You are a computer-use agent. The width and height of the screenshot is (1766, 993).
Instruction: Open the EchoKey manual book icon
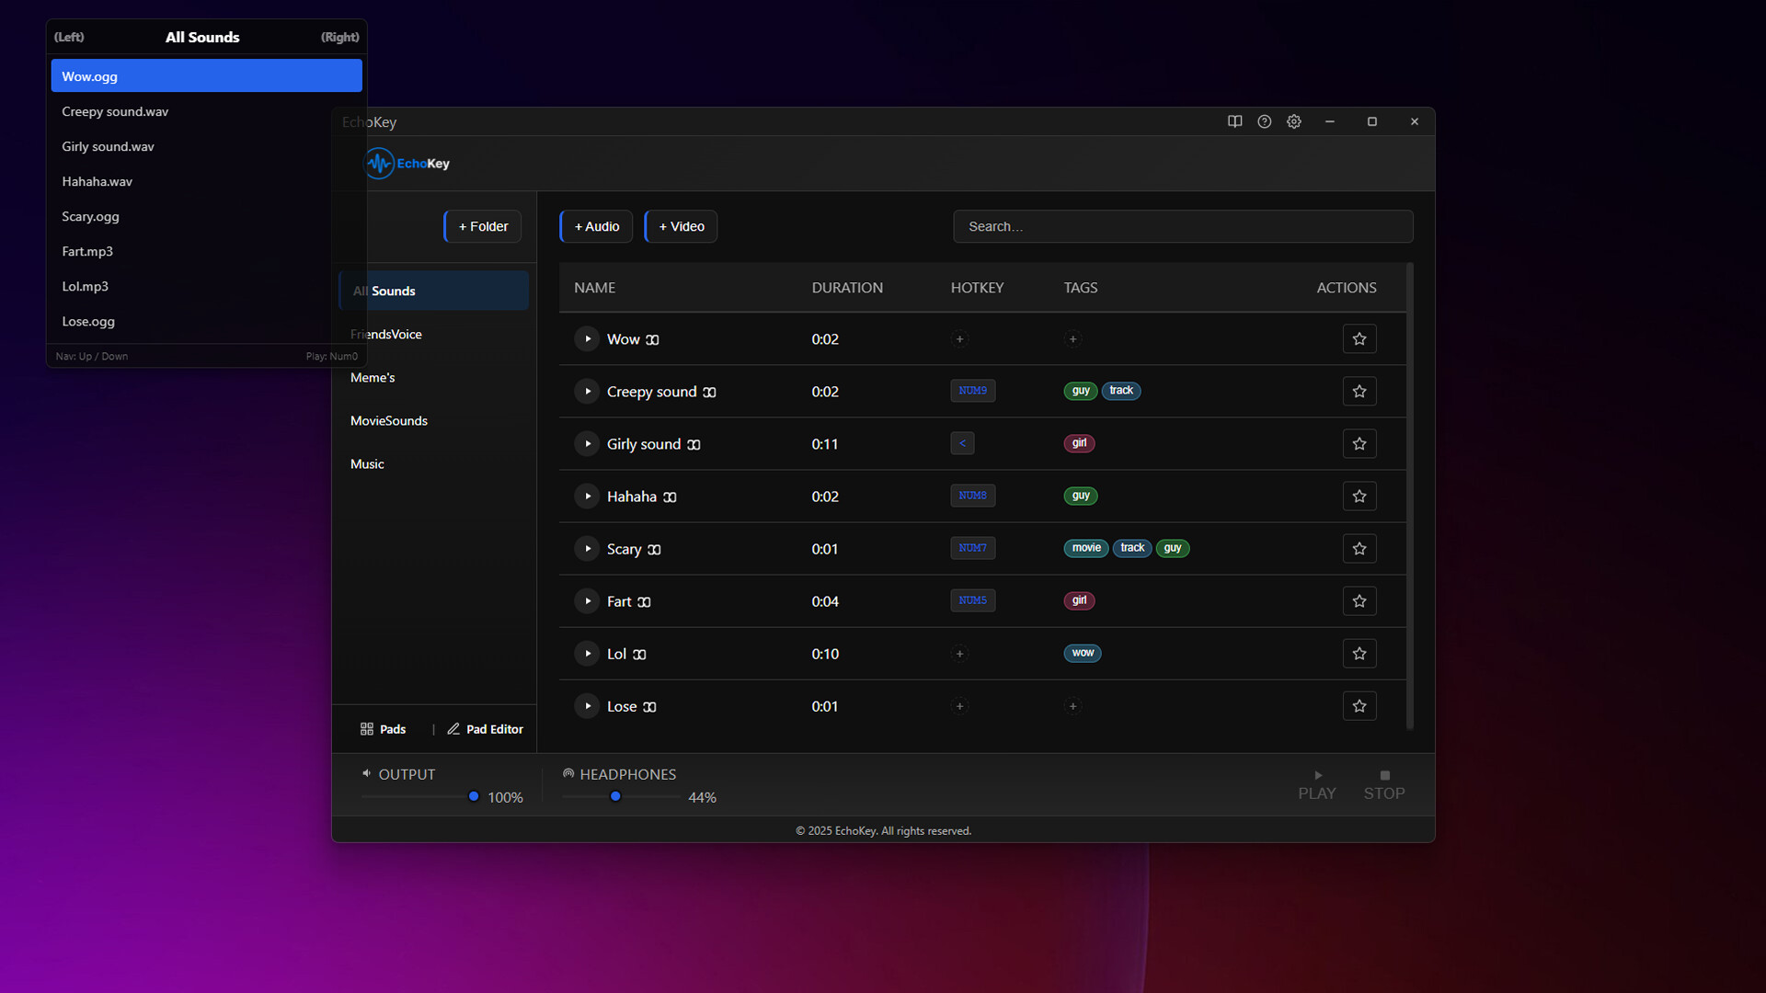point(1234,121)
